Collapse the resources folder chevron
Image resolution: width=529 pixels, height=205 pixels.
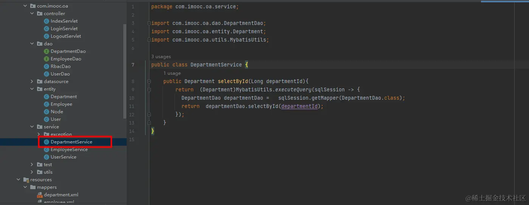[19, 180]
